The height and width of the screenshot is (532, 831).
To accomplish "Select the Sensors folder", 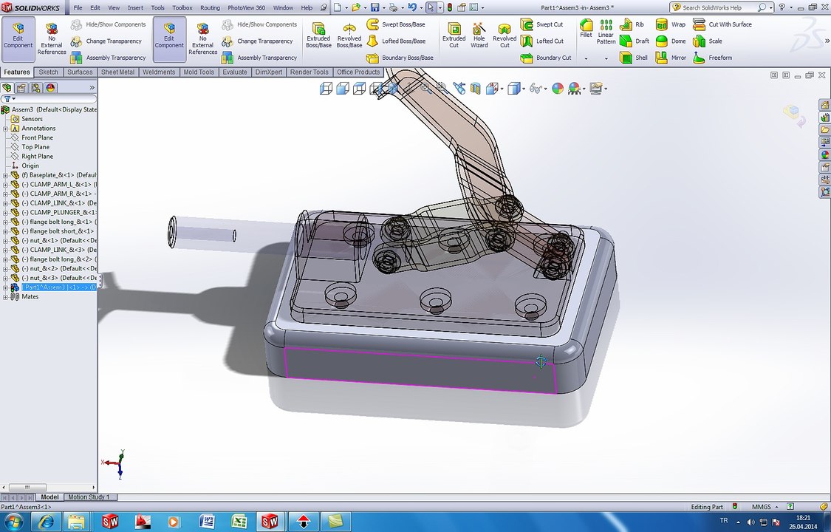I will coord(32,119).
